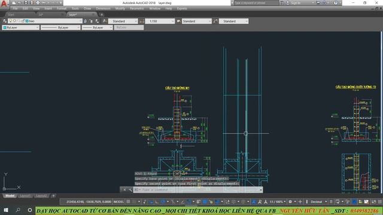Open the Multileader Style icon
Image resolution: width=383 pixels, height=215 pixels.
215,21
